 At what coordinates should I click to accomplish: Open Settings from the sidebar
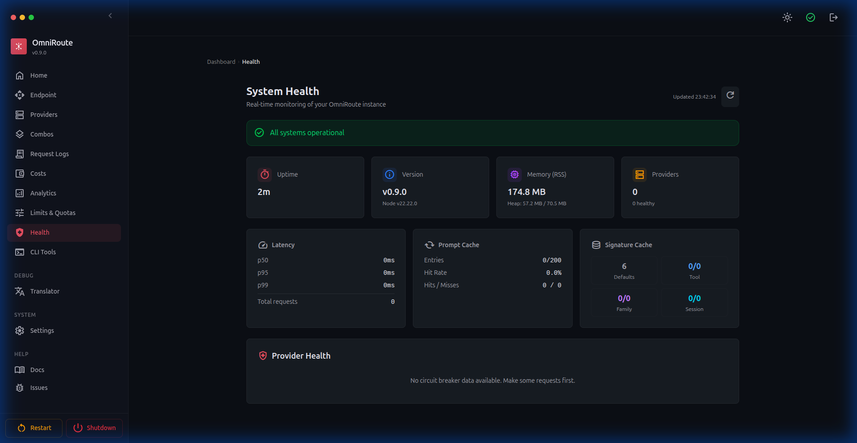(42, 331)
